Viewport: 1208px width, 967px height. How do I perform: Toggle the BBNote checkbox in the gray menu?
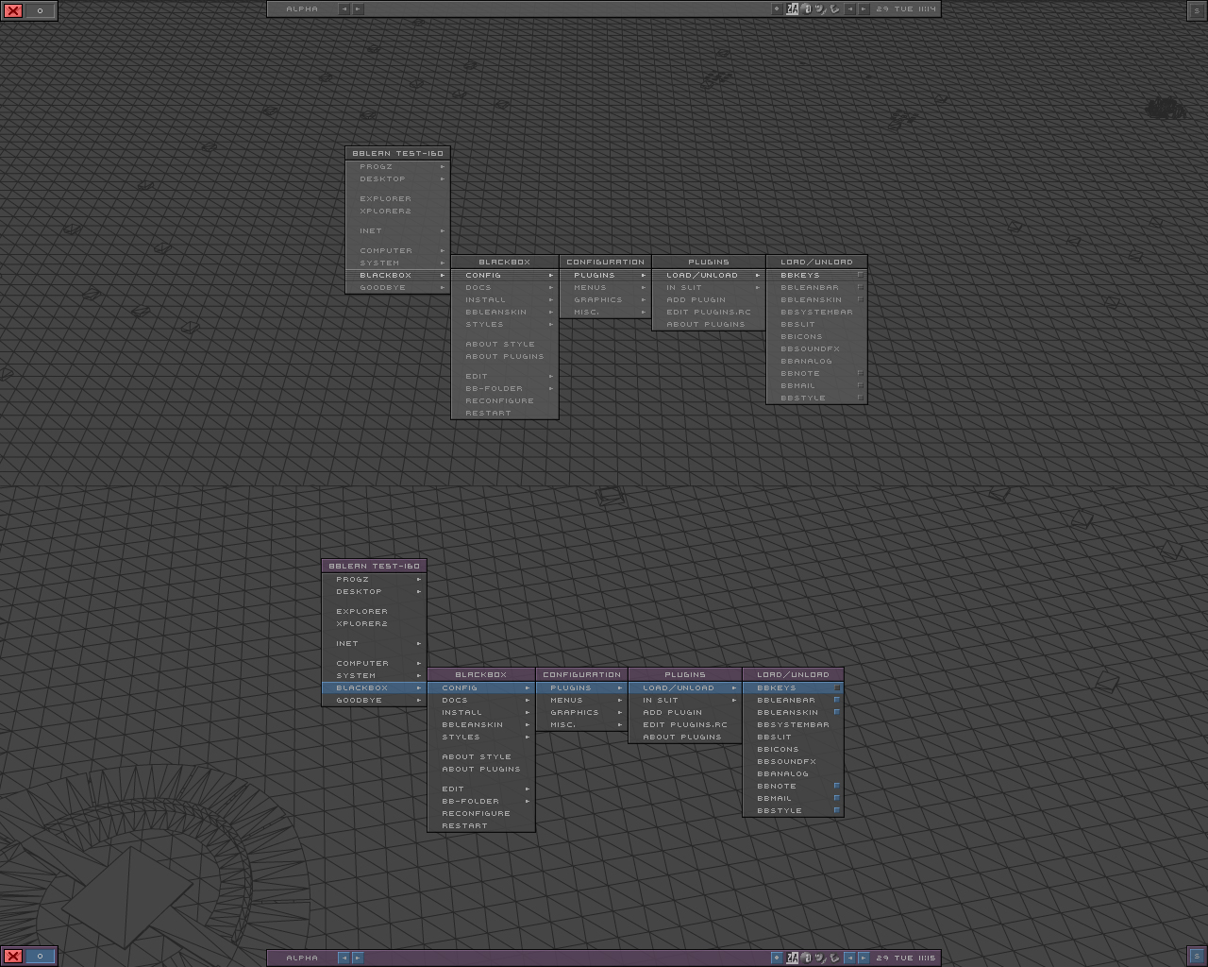[860, 373]
